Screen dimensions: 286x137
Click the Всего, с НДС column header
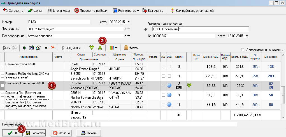coord(240,57)
